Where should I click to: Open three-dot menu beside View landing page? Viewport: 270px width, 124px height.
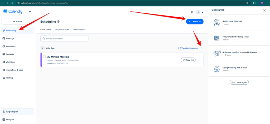[201, 48]
